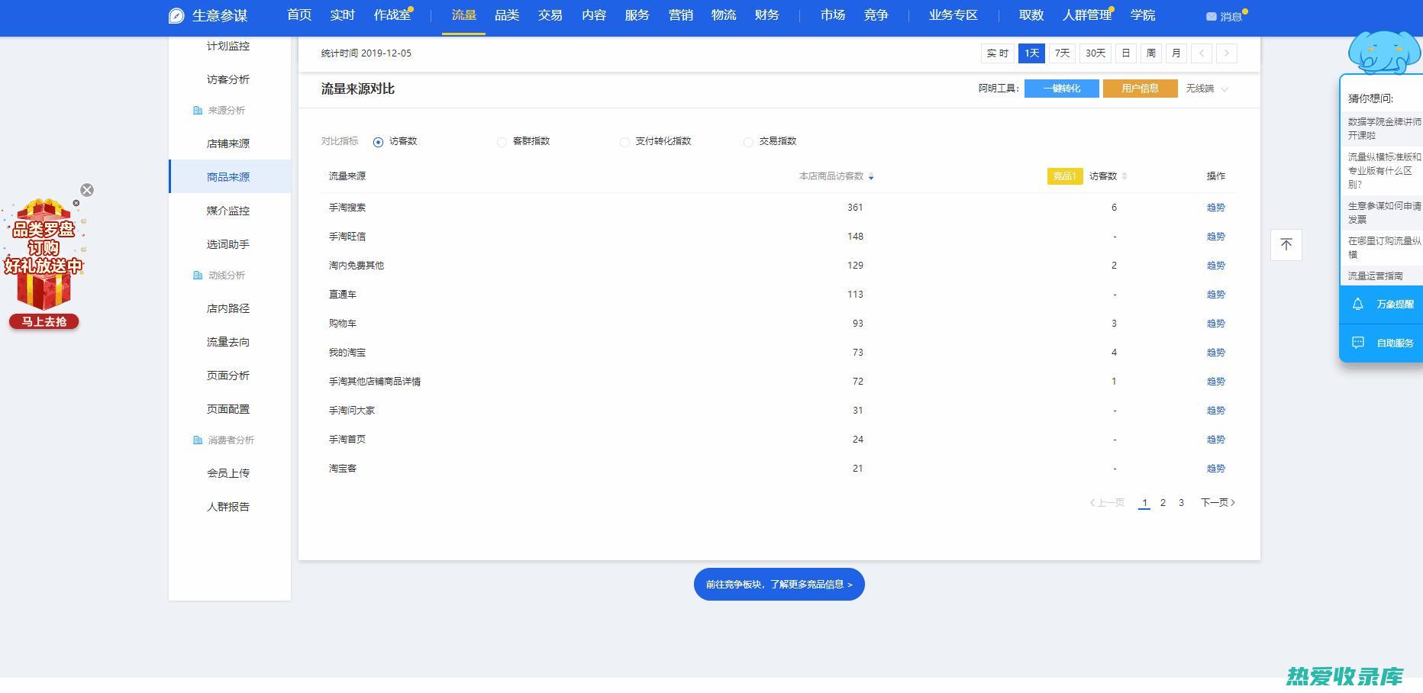
Task: Select the 交易指数 radio button
Action: click(748, 142)
